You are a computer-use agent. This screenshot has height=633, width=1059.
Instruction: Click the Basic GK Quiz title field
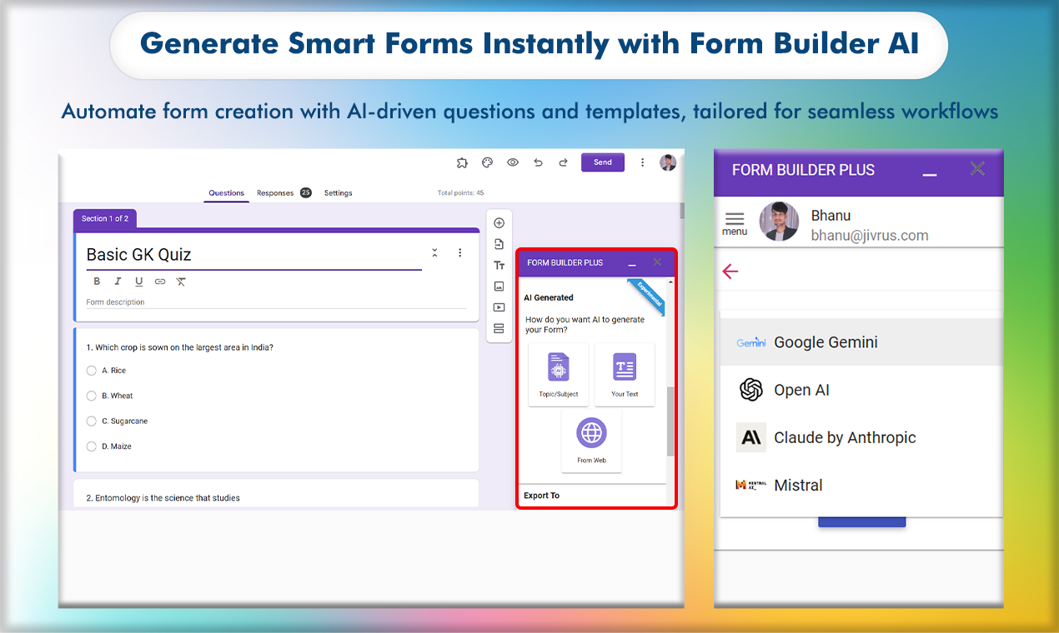pyautogui.click(x=253, y=255)
